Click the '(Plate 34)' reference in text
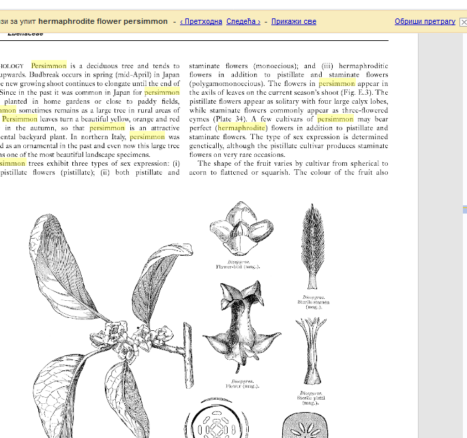Screen dimensions: 467x438 click(x=230, y=119)
